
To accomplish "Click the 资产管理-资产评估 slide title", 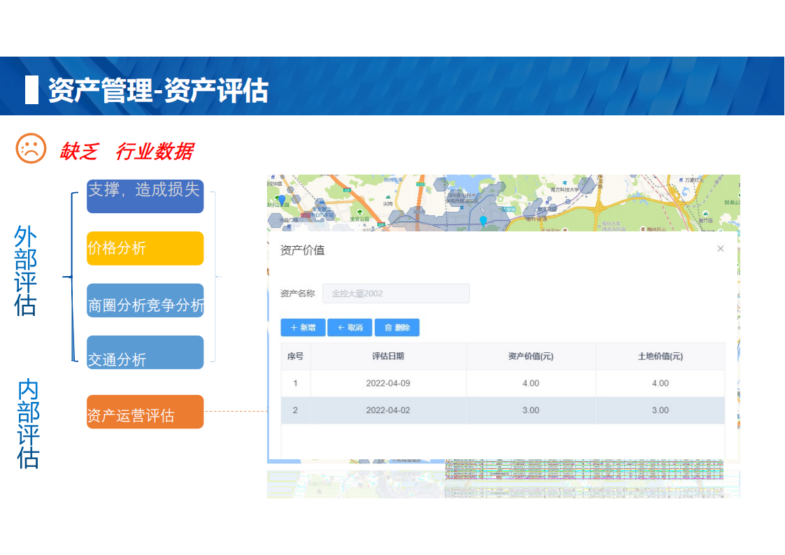I will tap(158, 91).
